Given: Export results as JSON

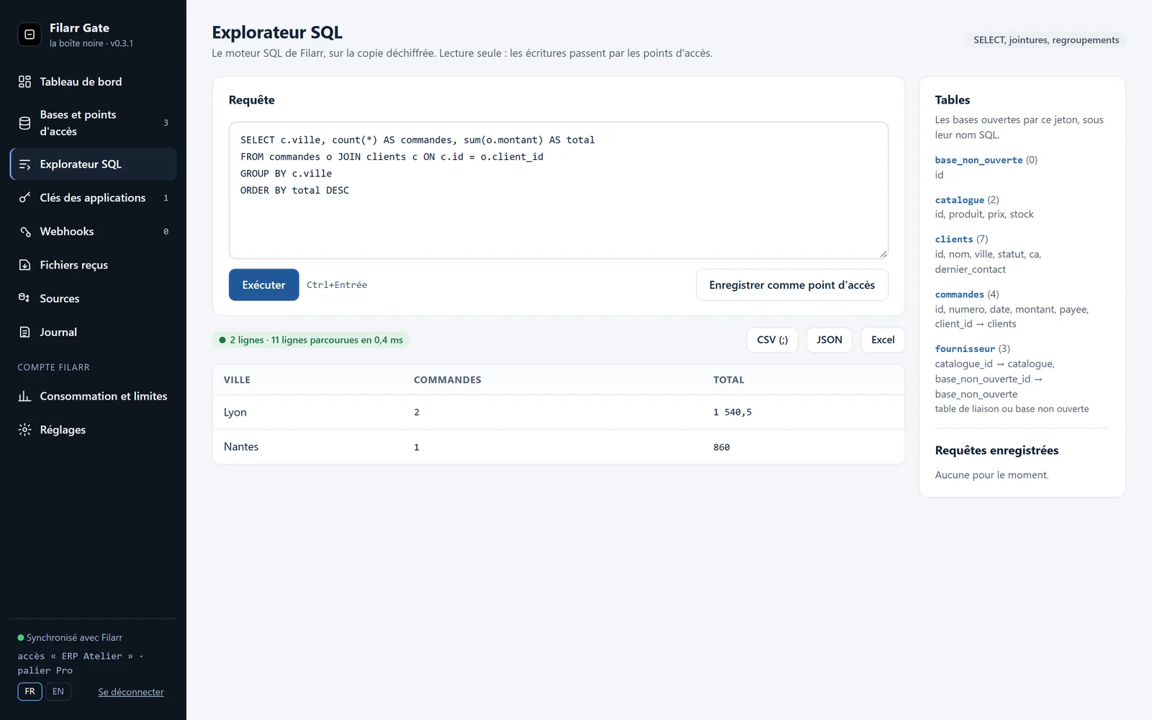Looking at the screenshot, I should tap(829, 340).
